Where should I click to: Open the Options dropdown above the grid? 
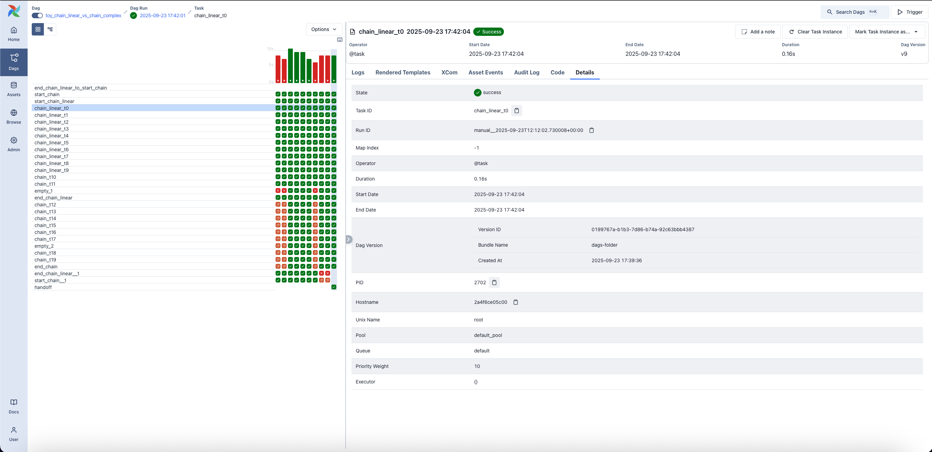click(x=324, y=29)
